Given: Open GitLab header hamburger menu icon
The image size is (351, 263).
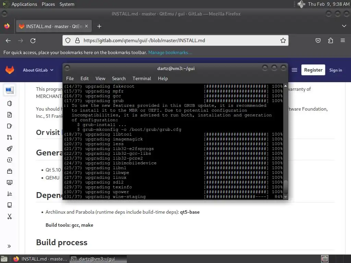Looking at the screenshot, I should click(x=294, y=70).
